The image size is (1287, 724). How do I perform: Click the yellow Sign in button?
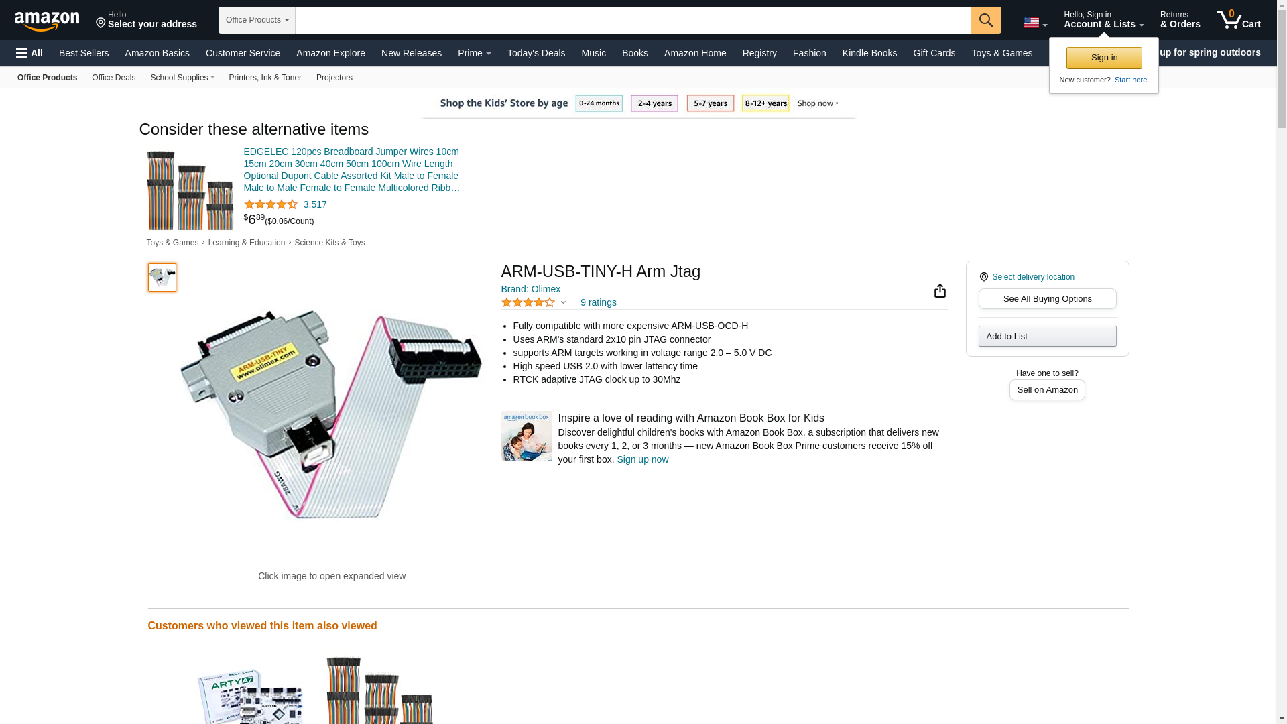[x=1104, y=58]
